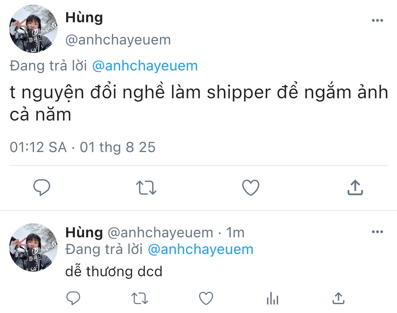This screenshot has height=313, width=397.
Task: Like the "dễ thương dcd" reply
Action: click(x=206, y=298)
